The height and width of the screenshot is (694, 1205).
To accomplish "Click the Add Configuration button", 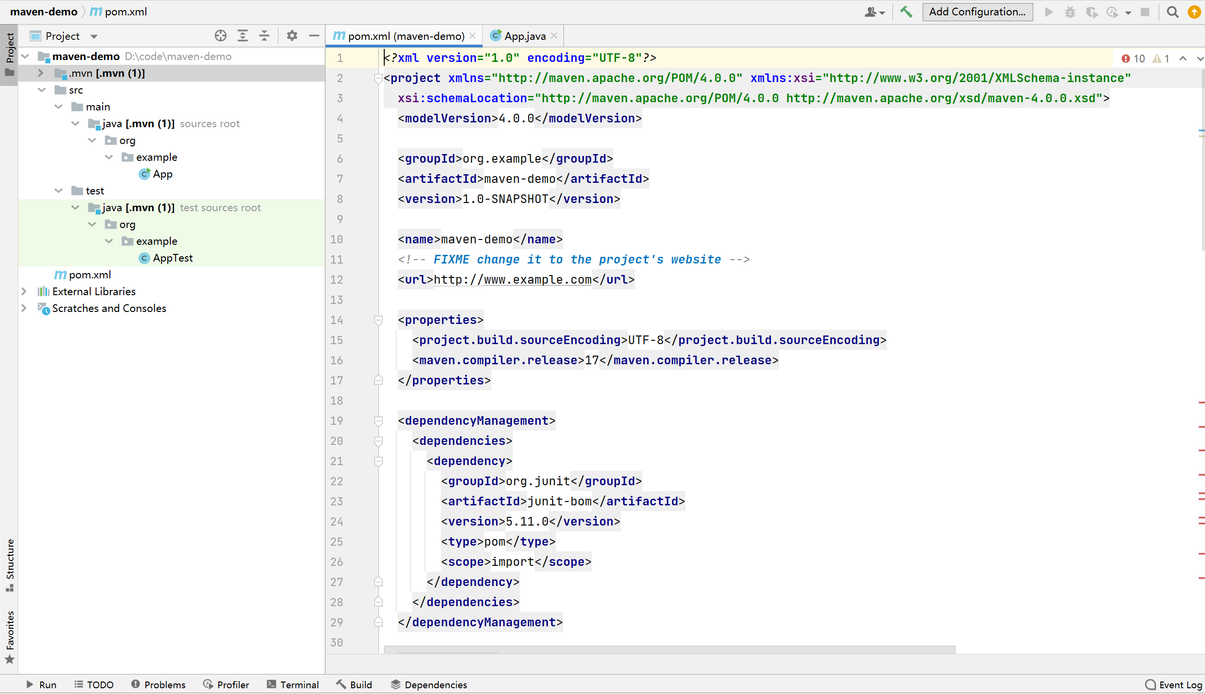I will 977,12.
